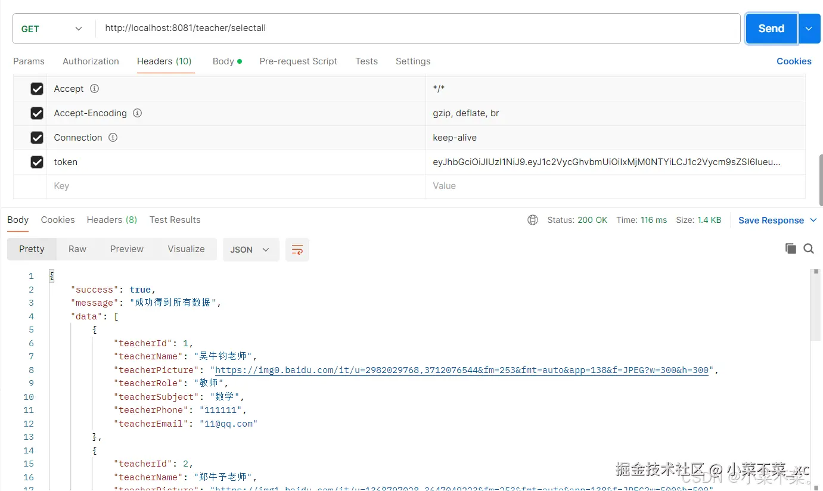The image size is (823, 491).
Task: Click the info icon next to Accept
Action: pos(94,89)
